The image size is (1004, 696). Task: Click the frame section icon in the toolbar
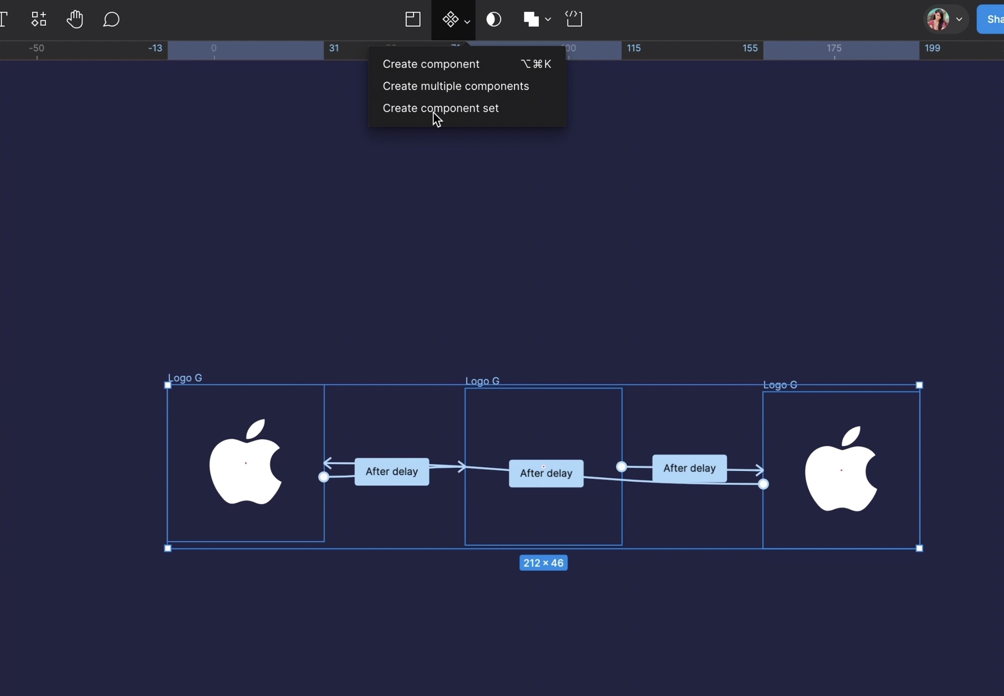(x=413, y=19)
